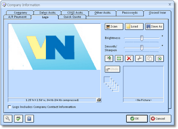Click the VN logo preview image
Image resolution: width=178 pixels, height=129 pixels.
[54, 47]
